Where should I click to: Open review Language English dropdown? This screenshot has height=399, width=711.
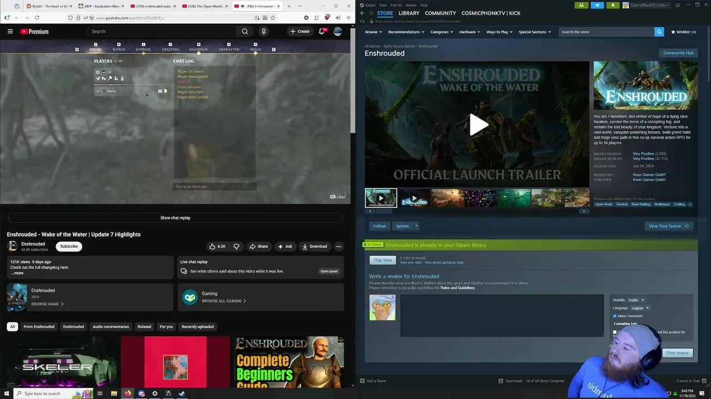640,308
